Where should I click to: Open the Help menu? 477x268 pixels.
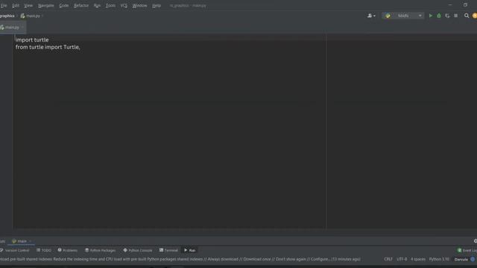[x=157, y=5]
